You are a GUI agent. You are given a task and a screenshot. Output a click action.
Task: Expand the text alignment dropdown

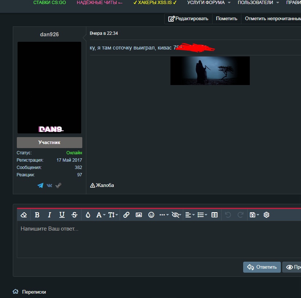tap(189, 215)
